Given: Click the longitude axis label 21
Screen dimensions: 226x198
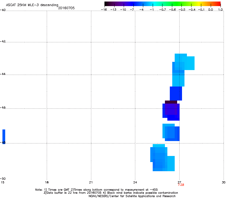Looking at the screenshot, I should 91,182.
